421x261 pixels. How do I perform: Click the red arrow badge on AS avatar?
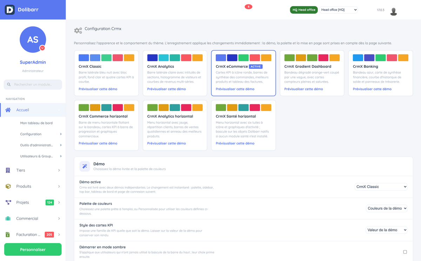42,48
